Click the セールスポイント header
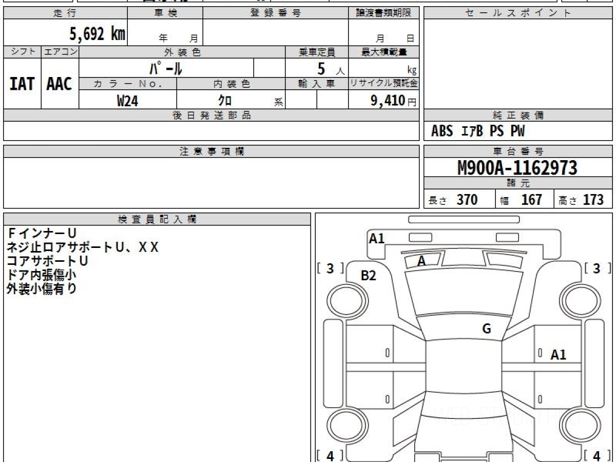Screen dimensions: 616x462 (x=518, y=13)
